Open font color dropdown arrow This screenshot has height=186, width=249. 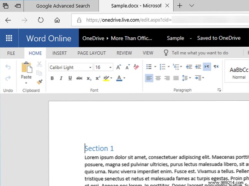point(124,78)
